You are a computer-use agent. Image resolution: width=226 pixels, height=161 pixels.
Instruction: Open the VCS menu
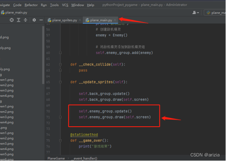pos(65,5)
